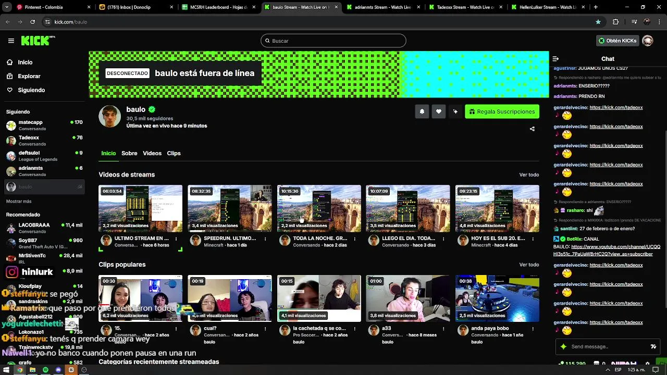Viewport: 667px width, 375px height.
Task: Select the Inicio channel tab
Action: click(x=108, y=153)
